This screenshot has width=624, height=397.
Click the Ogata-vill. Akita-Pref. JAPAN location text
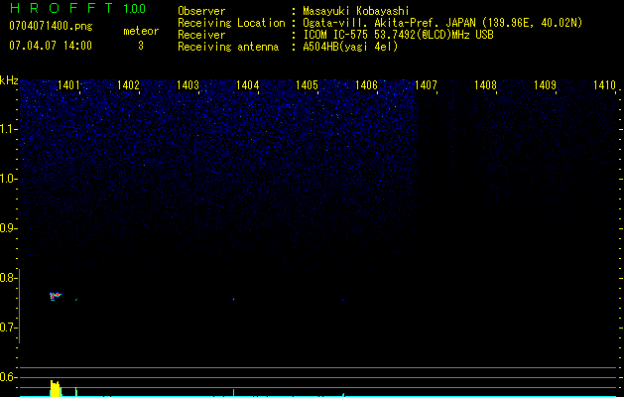(442, 23)
